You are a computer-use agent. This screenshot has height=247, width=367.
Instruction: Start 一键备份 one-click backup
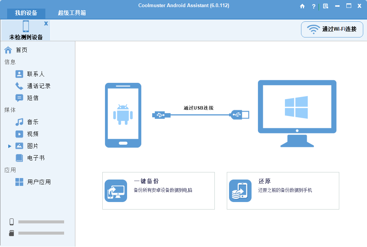tap(158, 190)
